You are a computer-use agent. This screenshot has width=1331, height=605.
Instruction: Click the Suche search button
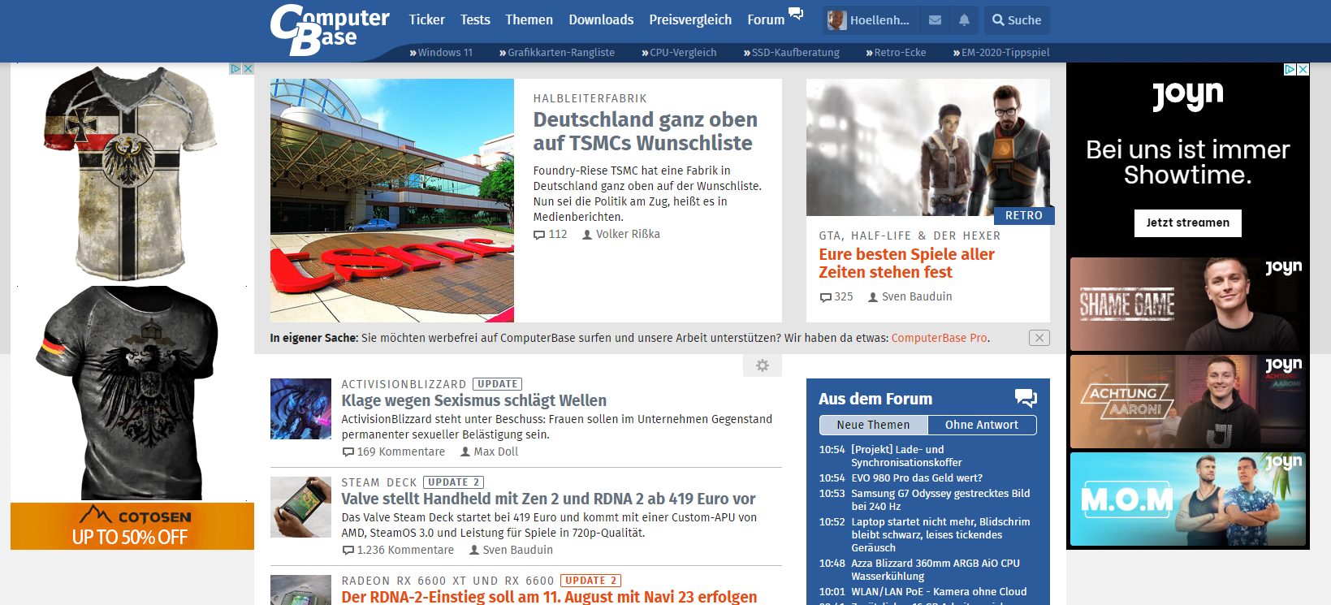tap(1017, 20)
